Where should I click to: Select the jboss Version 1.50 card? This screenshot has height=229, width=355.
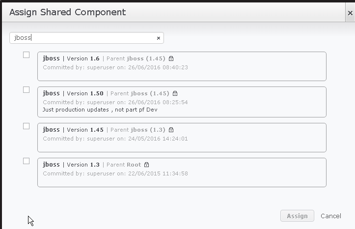(x=182, y=102)
